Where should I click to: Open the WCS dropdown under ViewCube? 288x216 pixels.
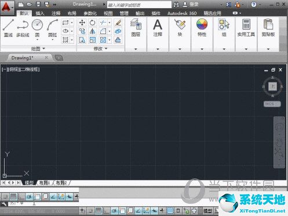point(272,104)
